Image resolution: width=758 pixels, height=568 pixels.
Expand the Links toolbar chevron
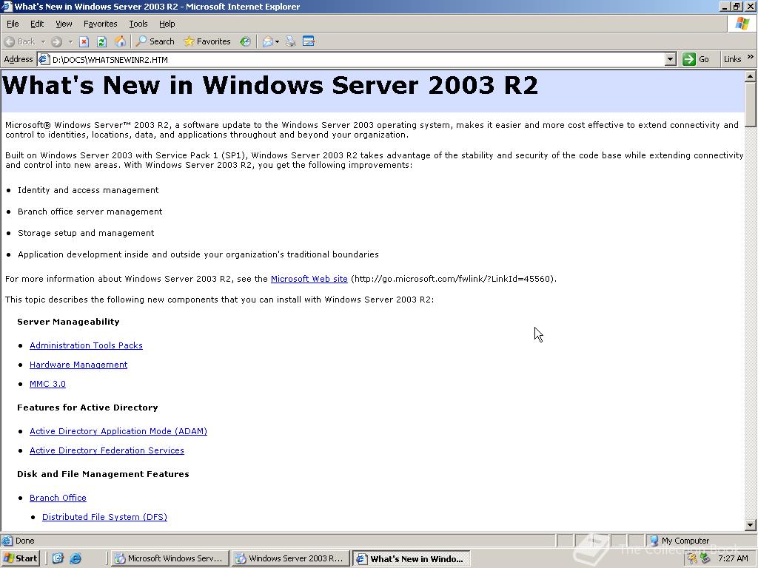[x=751, y=57]
